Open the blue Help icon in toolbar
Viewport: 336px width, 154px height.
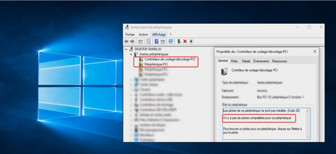pos(157,41)
